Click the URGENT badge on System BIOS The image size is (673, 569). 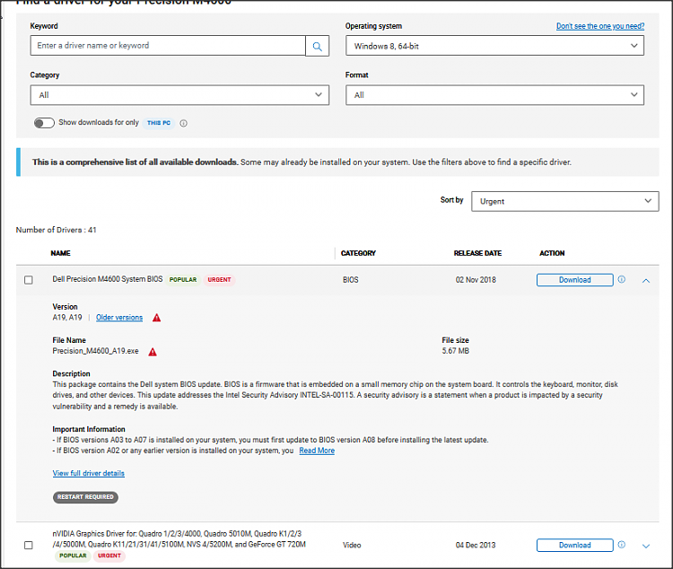(x=219, y=279)
